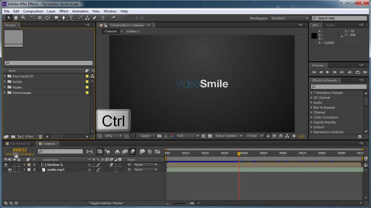The height and width of the screenshot is (208, 371).
Task: Expand the Композиции folder
Action: pyautogui.click(x=5, y=93)
